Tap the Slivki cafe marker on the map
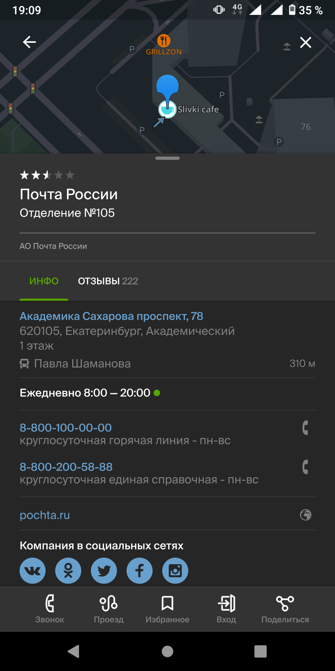The width and height of the screenshot is (335, 671). point(167,110)
